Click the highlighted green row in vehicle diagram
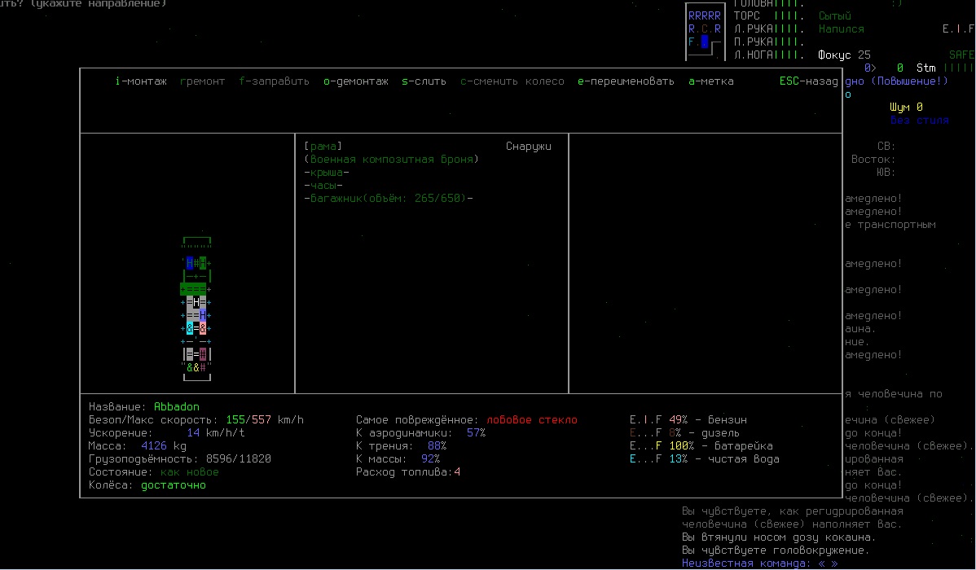This screenshot has height=570, width=976. pyautogui.click(x=195, y=289)
